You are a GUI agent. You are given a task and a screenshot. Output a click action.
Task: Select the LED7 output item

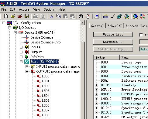tap(46, 110)
